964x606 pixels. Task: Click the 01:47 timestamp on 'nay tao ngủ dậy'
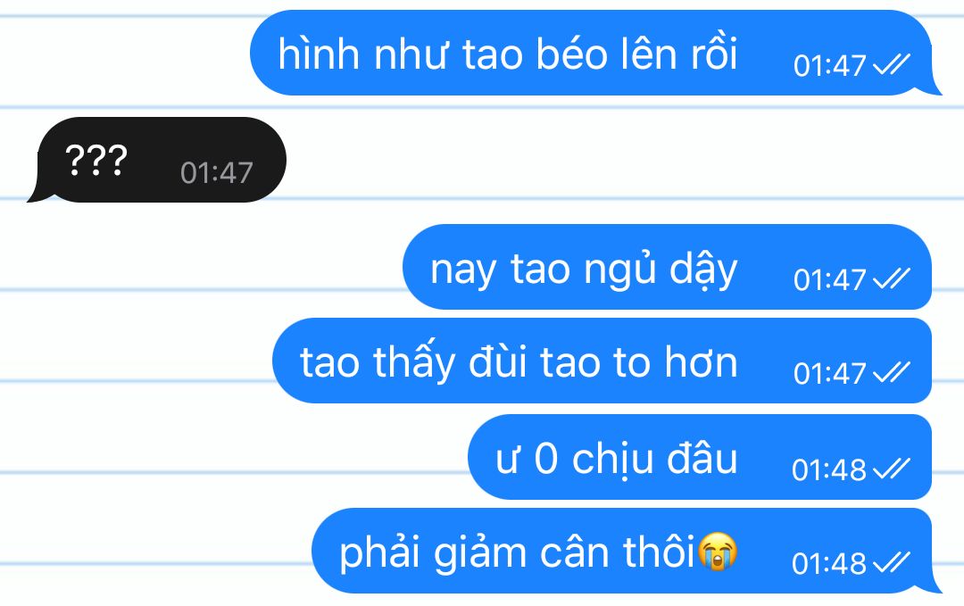click(829, 279)
